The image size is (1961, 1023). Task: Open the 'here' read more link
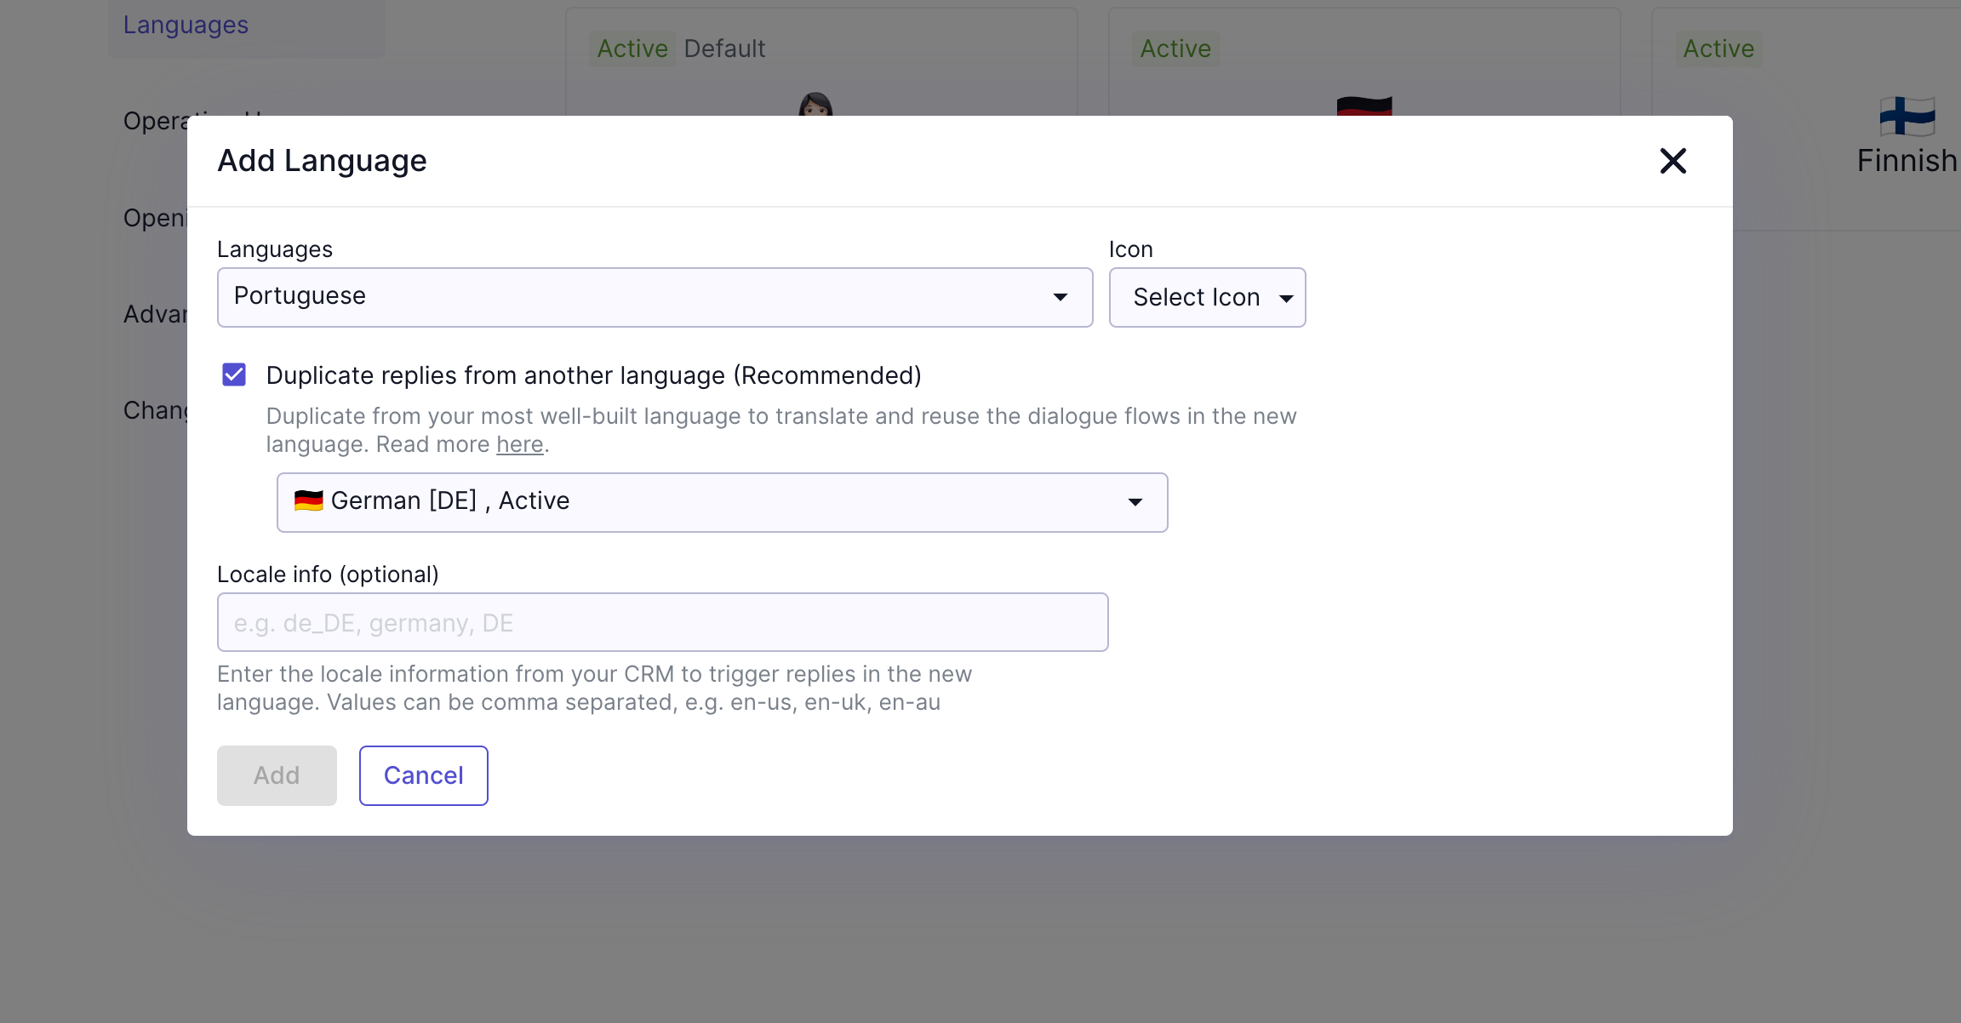tap(519, 444)
